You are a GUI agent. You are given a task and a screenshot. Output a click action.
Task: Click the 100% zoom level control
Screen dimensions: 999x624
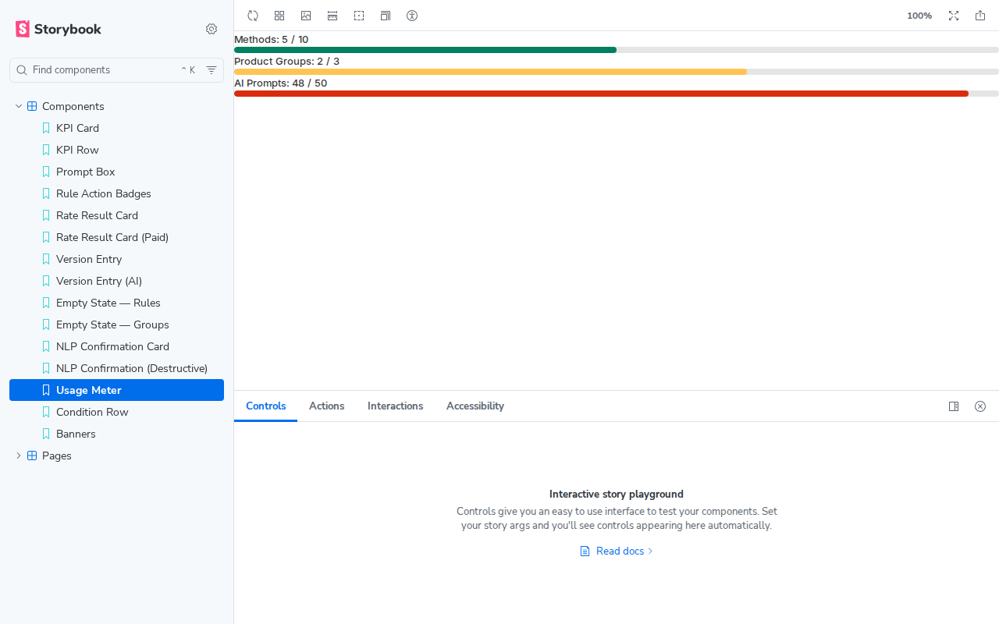pyautogui.click(x=919, y=16)
